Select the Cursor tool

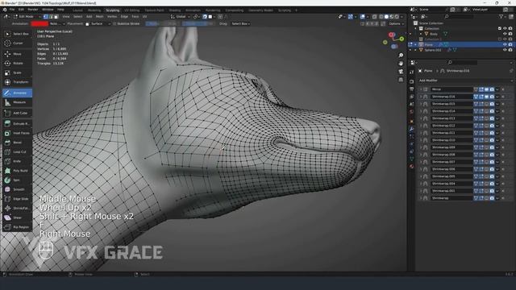(17, 43)
